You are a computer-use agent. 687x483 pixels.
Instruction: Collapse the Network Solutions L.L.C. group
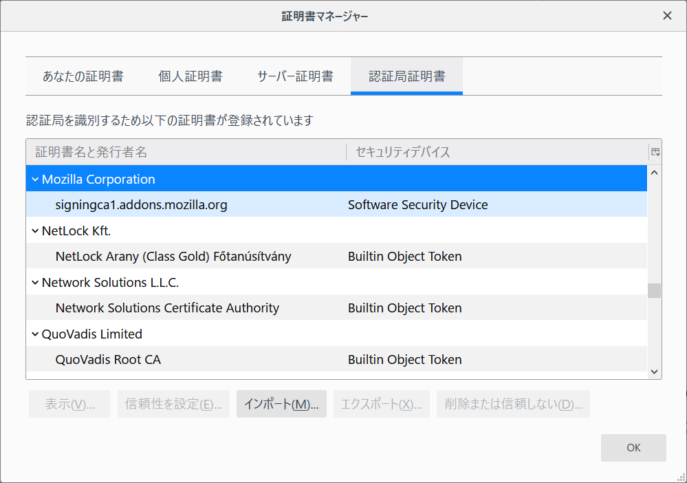tap(35, 283)
